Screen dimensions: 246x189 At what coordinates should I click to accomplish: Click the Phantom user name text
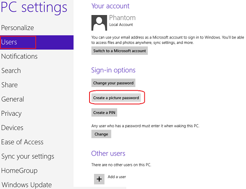point(122,18)
